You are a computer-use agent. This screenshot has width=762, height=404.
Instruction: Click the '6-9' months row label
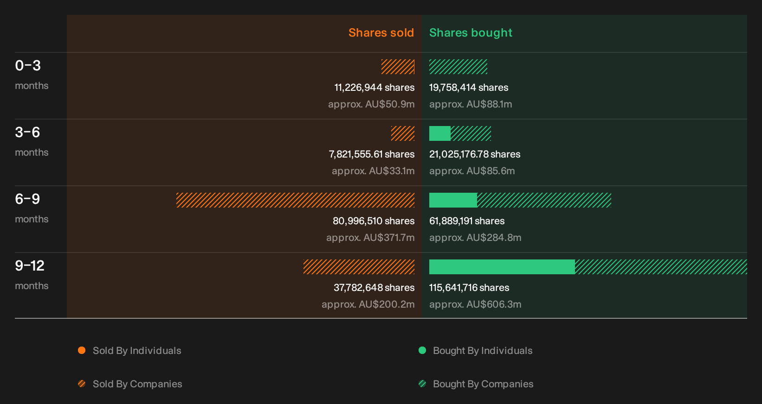[x=27, y=199]
